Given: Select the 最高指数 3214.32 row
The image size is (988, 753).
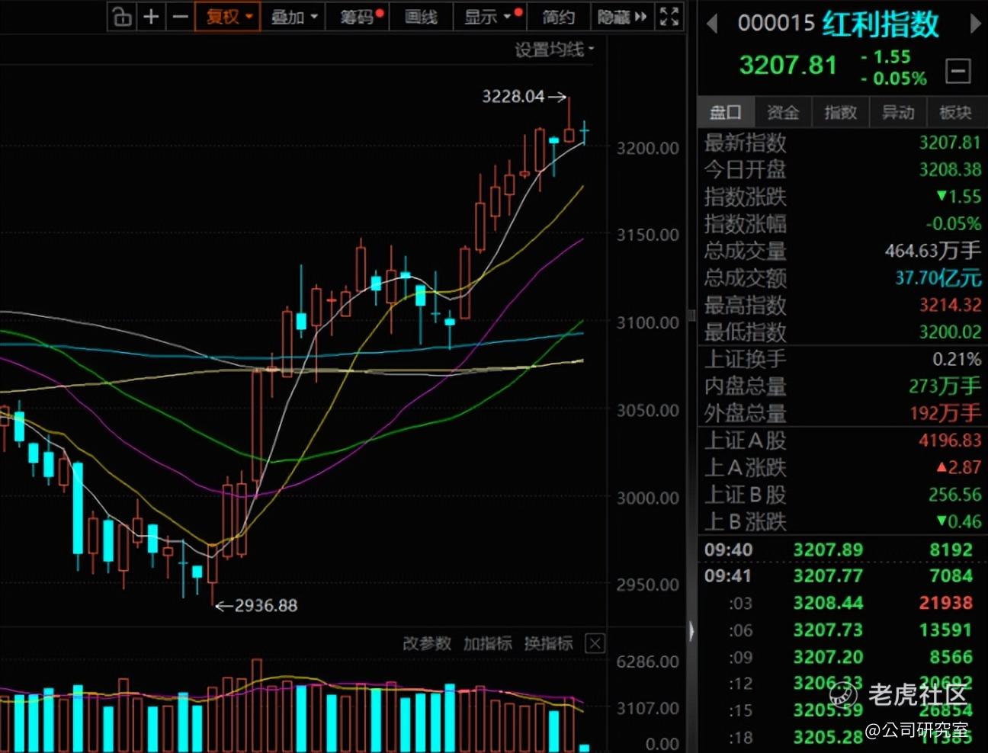Looking at the screenshot, I should pyautogui.click(x=842, y=306).
